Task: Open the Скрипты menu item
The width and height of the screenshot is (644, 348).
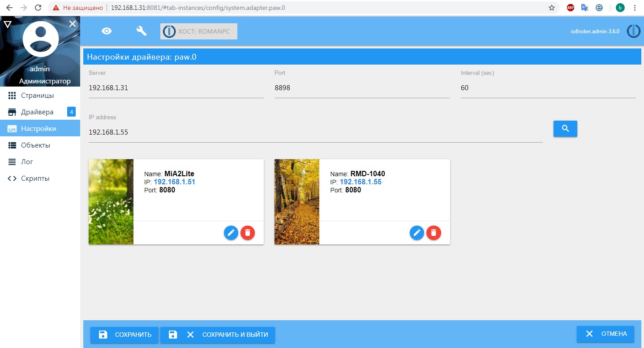Action: pyautogui.click(x=40, y=178)
